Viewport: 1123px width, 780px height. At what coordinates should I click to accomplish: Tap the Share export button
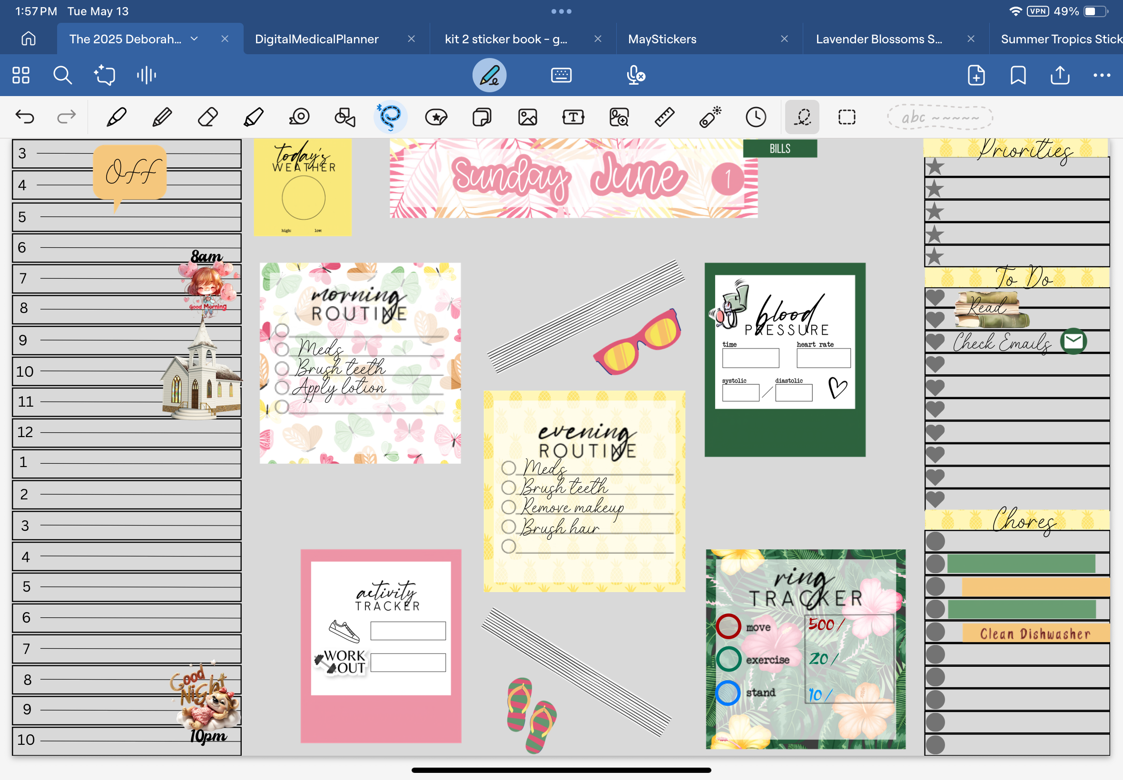[x=1060, y=75]
